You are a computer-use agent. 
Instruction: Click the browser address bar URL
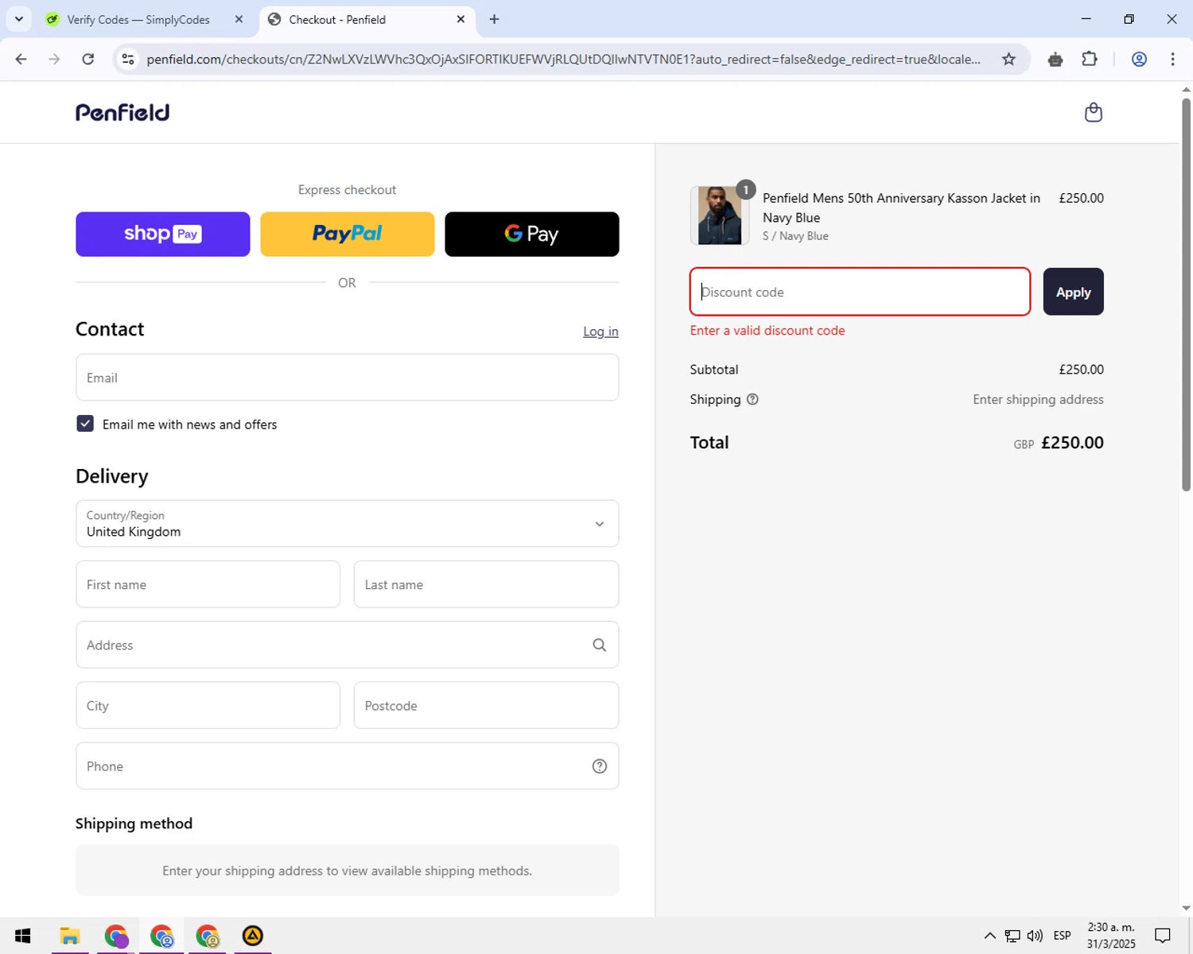[x=563, y=59]
